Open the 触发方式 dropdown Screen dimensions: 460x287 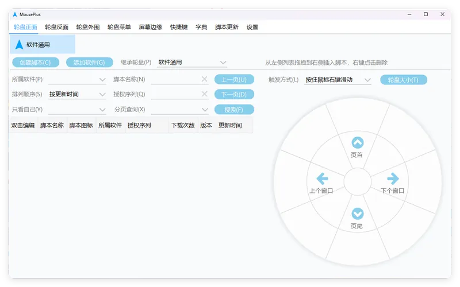click(338, 80)
